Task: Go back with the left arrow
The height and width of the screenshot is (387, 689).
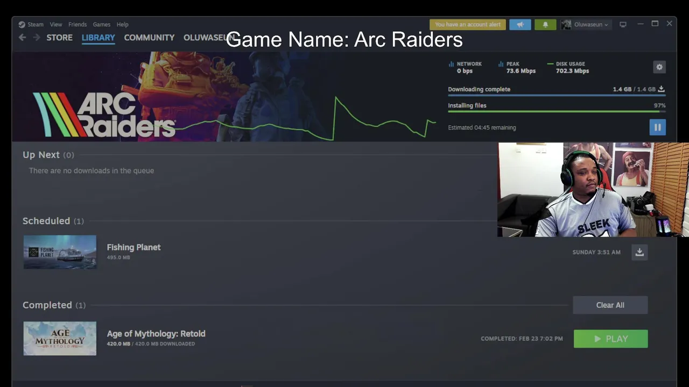Action: [x=22, y=38]
